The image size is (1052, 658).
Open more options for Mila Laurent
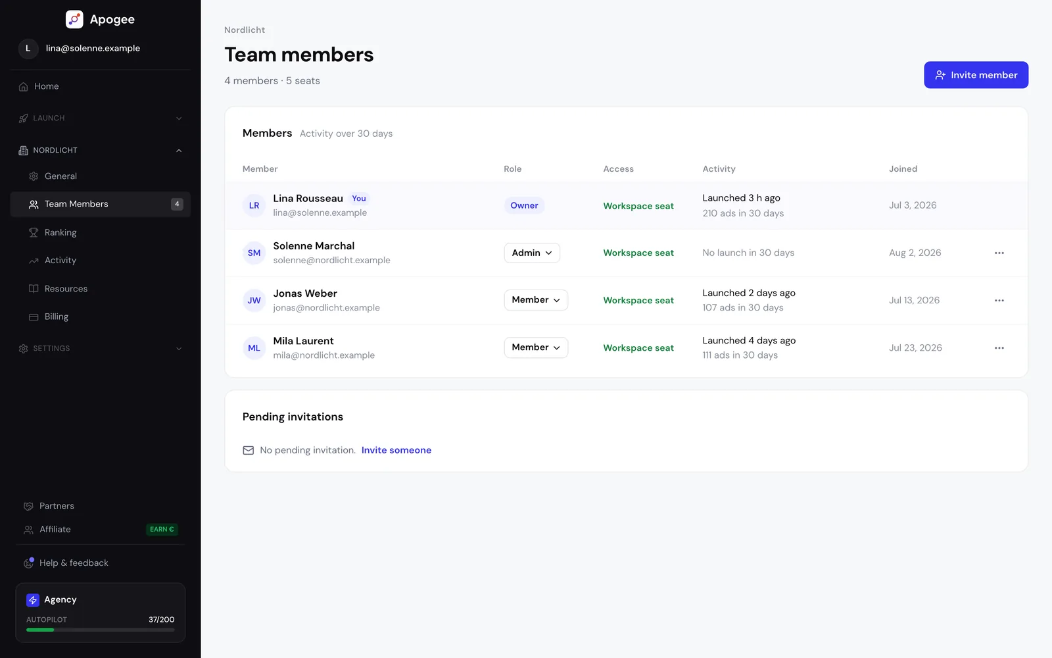(999, 348)
